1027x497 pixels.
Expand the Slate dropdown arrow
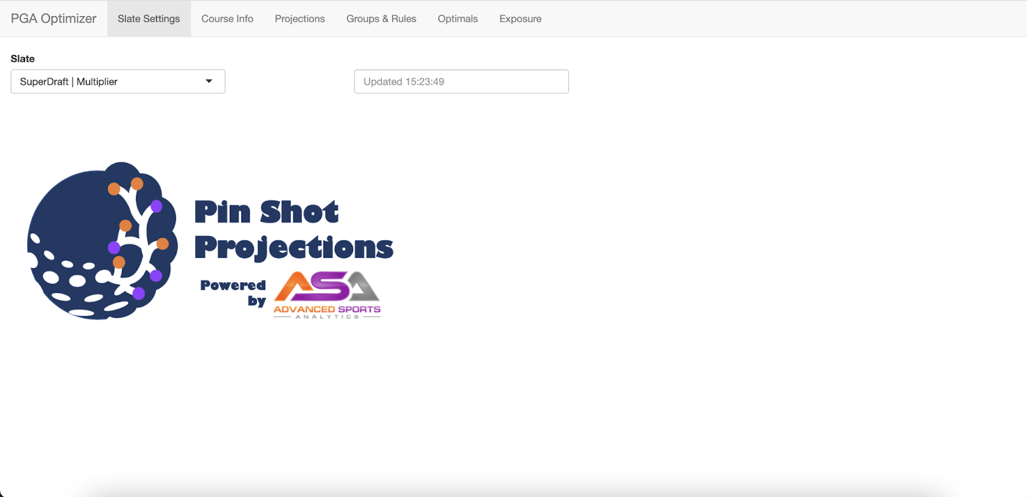point(209,81)
